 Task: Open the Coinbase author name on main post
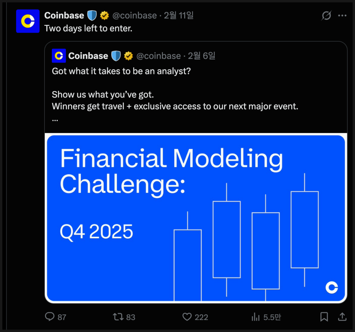tap(64, 15)
